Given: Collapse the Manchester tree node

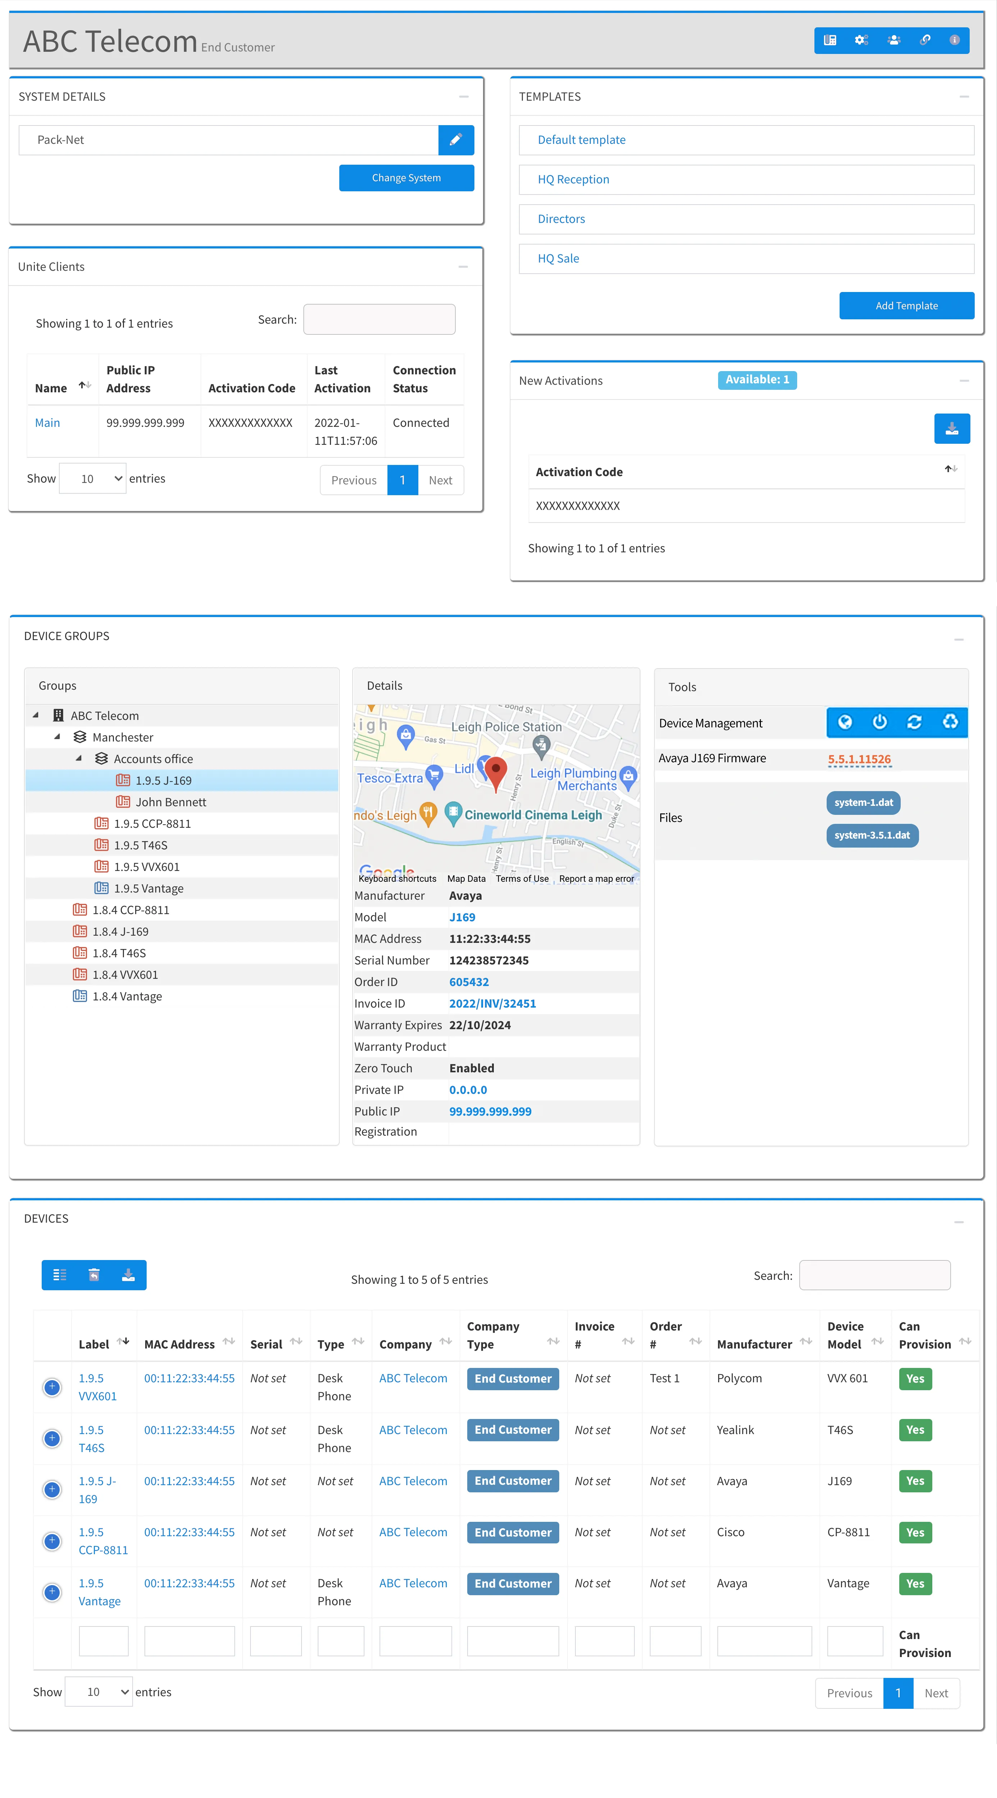Looking at the screenshot, I should pos(58,736).
